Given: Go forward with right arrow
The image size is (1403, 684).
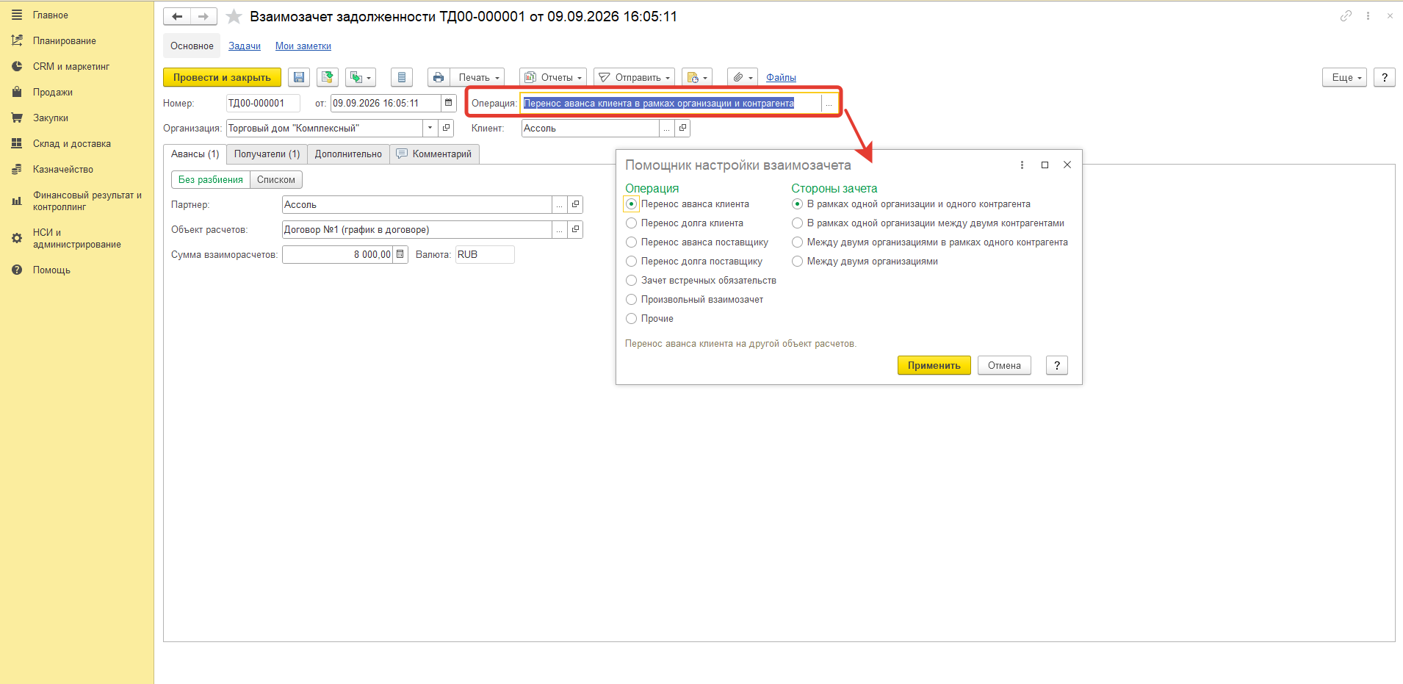Looking at the screenshot, I should pyautogui.click(x=203, y=16).
